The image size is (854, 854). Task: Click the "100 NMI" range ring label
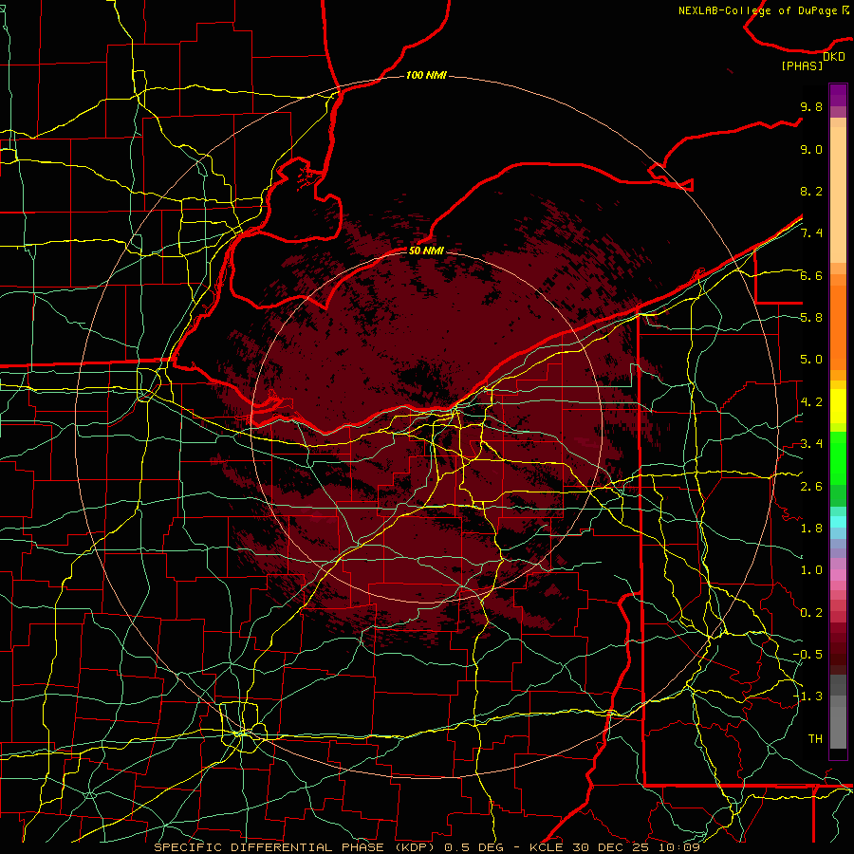[426, 75]
